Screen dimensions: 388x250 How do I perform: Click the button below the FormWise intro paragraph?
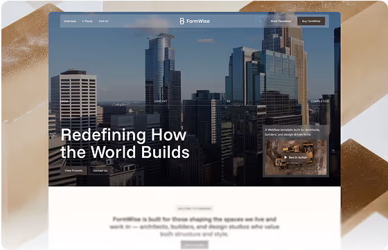tap(195, 244)
